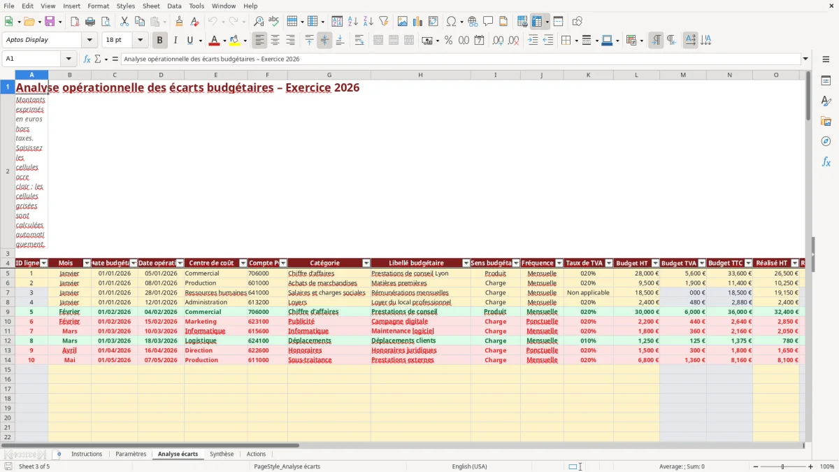Open the sidebar Gallery panel
839x472 pixels.
(826, 121)
